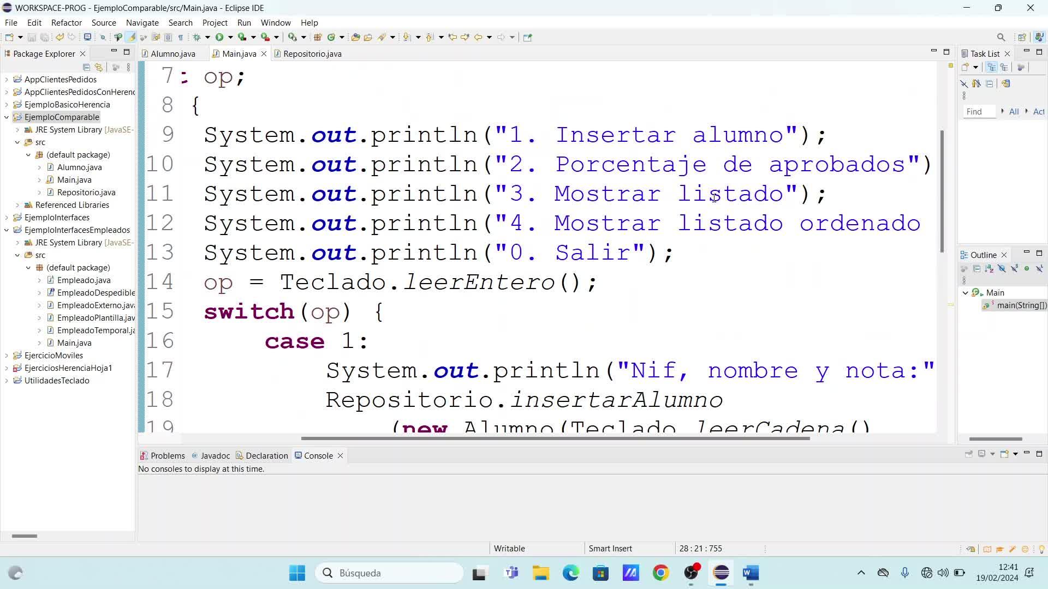The image size is (1048, 589).
Task: Click the New Java Class icon
Action: pyautogui.click(x=331, y=37)
